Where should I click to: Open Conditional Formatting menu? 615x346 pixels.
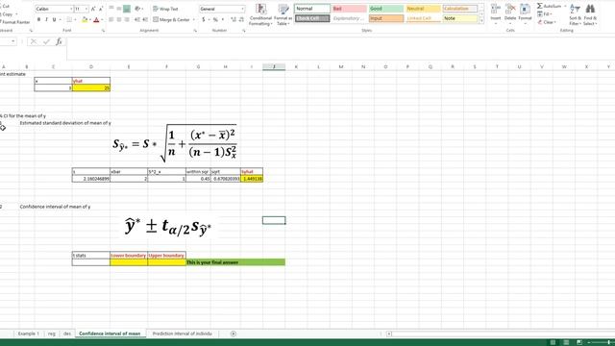260,14
